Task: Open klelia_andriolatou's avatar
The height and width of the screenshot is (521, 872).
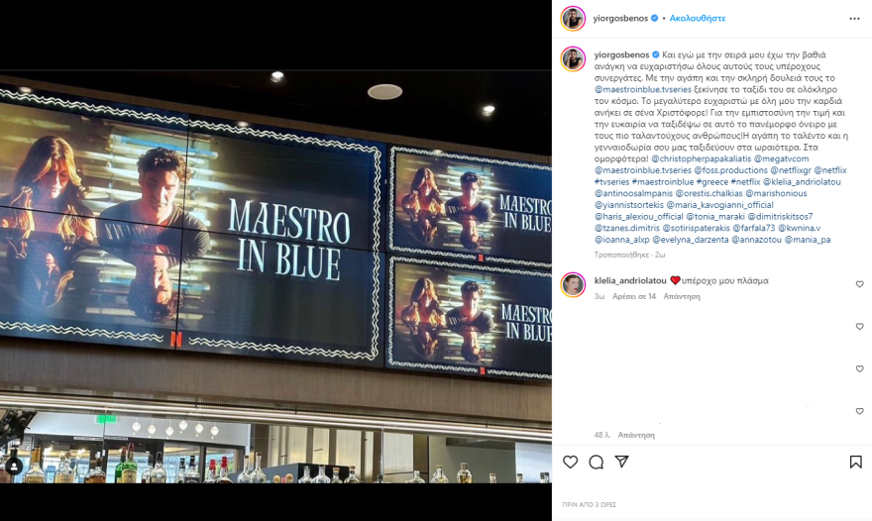Action: pos(573,284)
